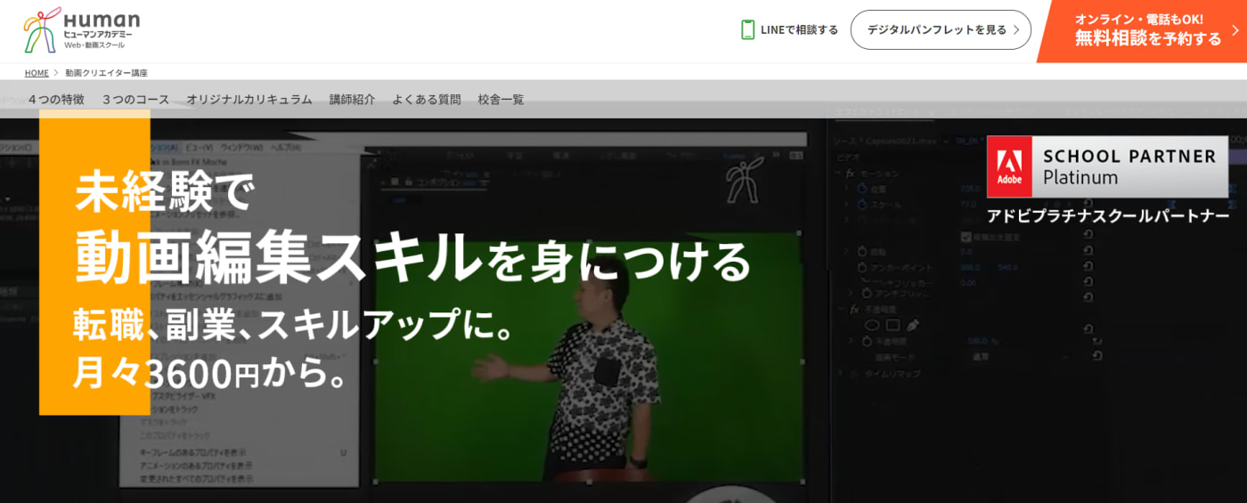Jump to よくある質問 section
Viewport: 1247px width, 503px height.
[427, 100]
